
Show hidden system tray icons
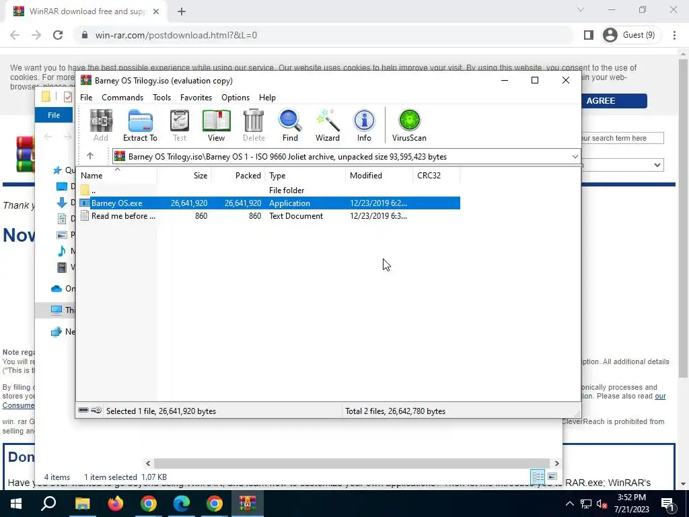569,504
